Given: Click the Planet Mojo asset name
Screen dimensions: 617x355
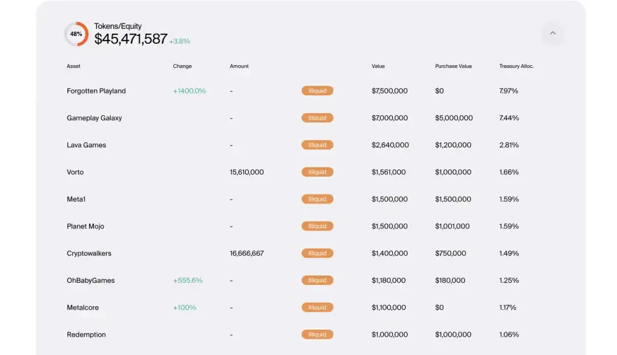Looking at the screenshot, I should click(x=86, y=227).
